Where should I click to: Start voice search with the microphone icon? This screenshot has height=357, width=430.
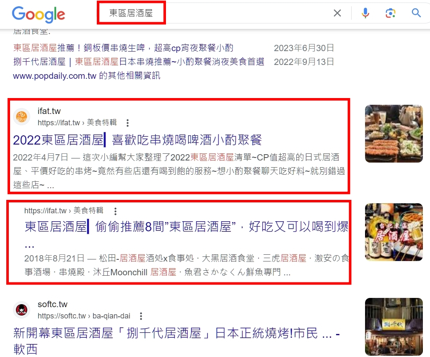click(x=365, y=13)
